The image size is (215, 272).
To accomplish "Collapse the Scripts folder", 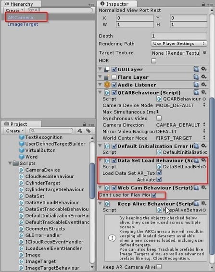I will [10, 163].
